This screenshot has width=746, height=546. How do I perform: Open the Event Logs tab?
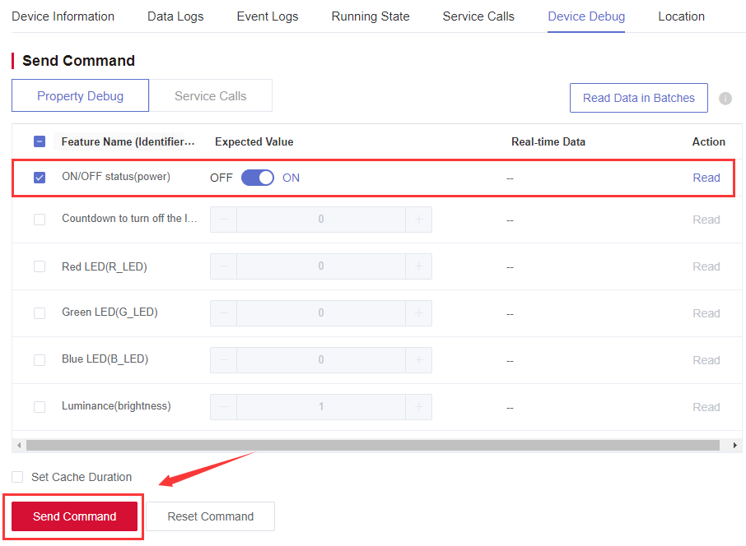(x=268, y=16)
